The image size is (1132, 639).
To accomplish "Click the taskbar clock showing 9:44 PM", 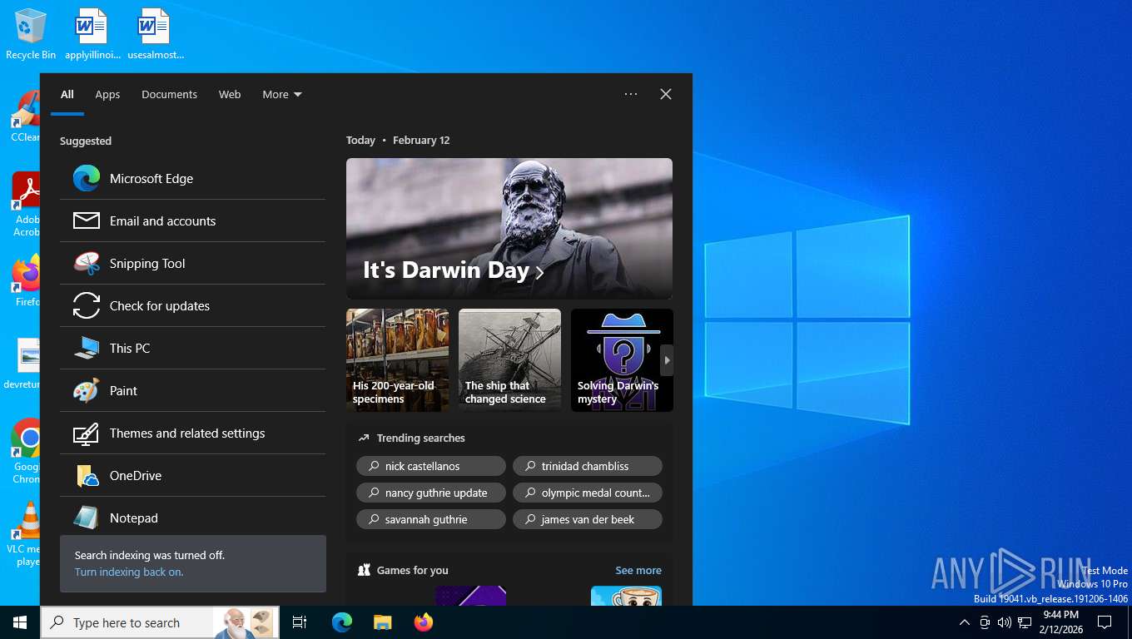I will [1060, 622].
